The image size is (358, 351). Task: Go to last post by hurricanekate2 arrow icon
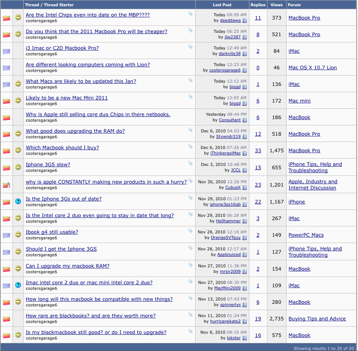tap(245, 322)
